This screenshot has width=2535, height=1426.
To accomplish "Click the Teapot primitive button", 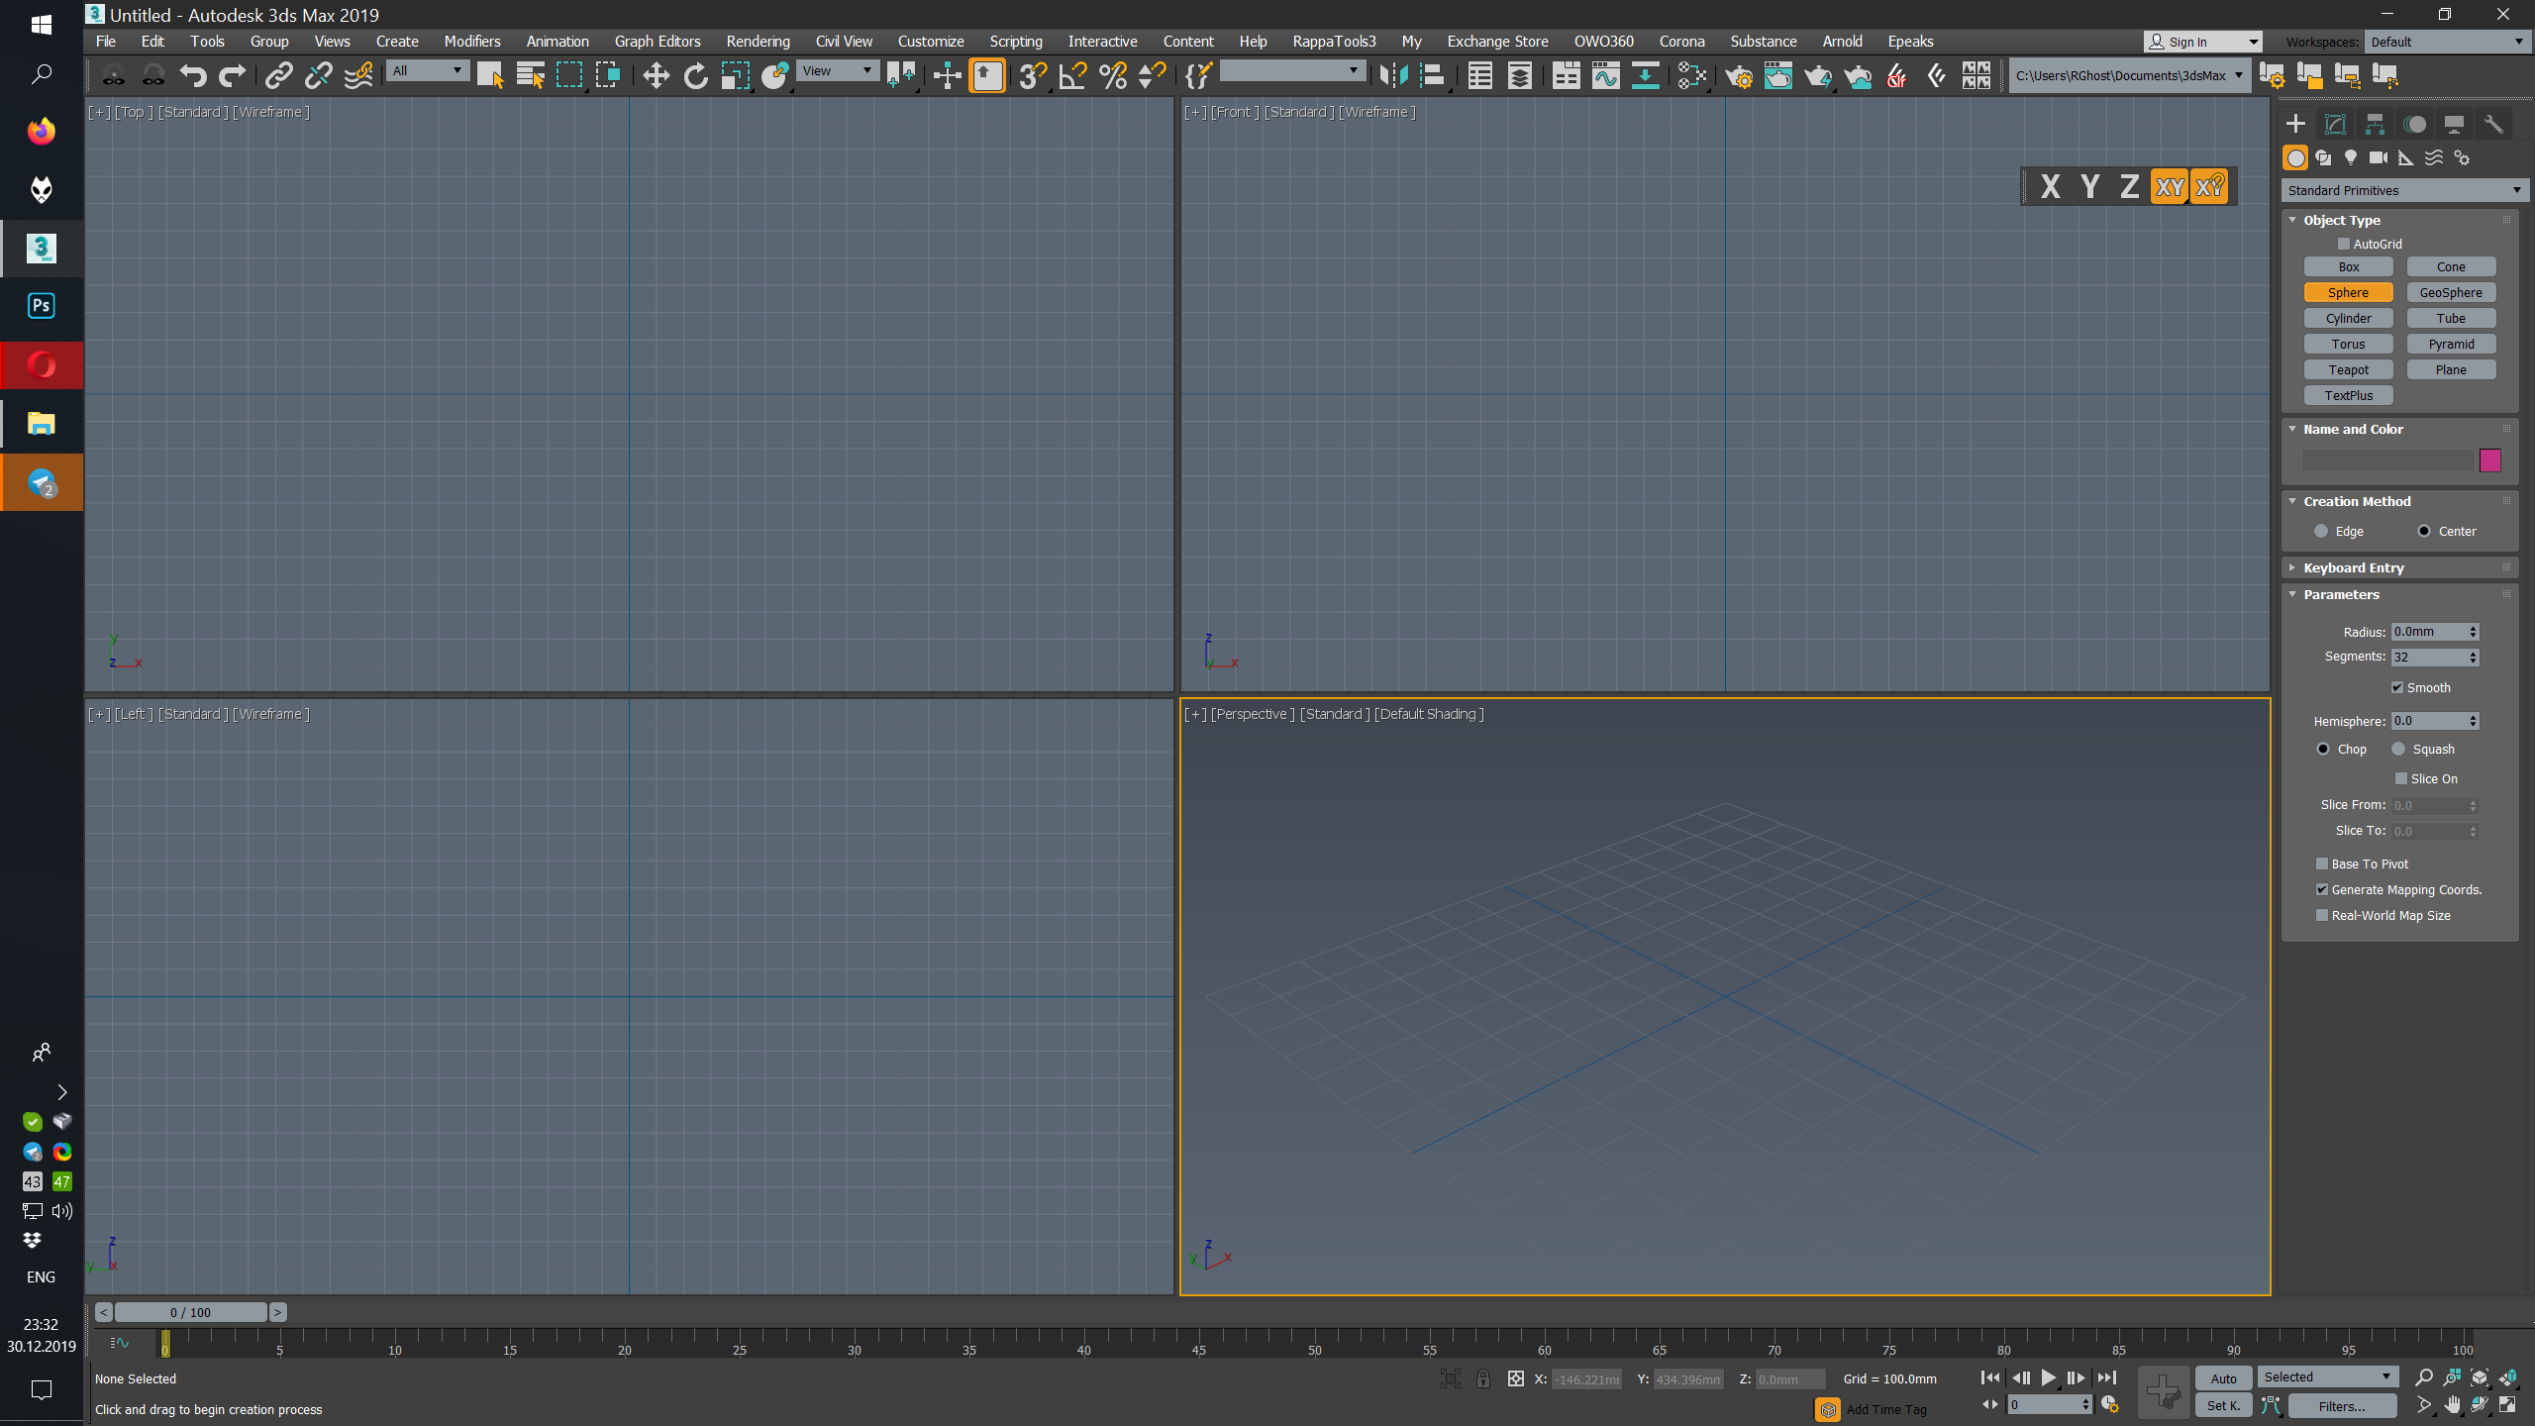I will (2349, 369).
